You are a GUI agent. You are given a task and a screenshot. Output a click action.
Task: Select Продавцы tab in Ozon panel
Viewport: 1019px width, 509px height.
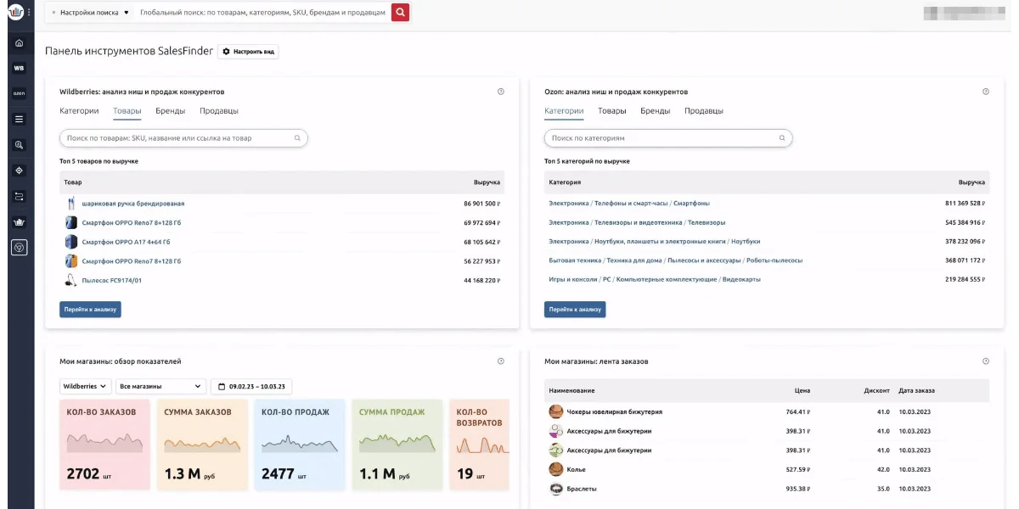point(703,111)
